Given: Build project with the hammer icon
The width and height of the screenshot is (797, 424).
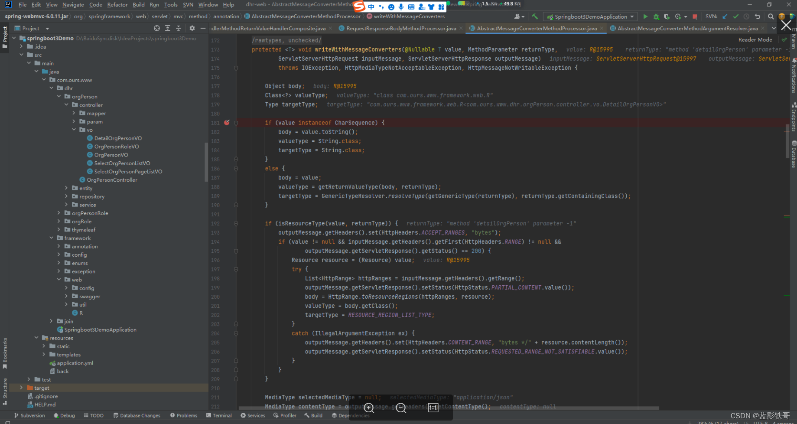Looking at the screenshot, I should coord(535,16).
